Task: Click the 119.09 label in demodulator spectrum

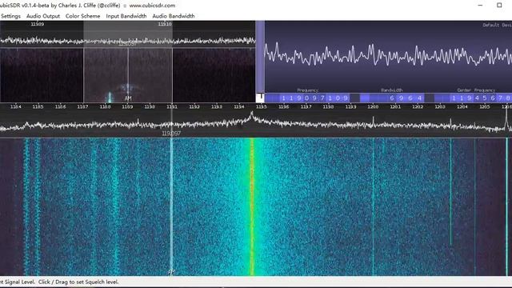Action: (x=38, y=24)
